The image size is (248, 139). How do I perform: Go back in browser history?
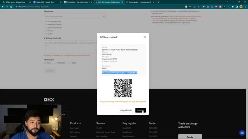(3, 7)
